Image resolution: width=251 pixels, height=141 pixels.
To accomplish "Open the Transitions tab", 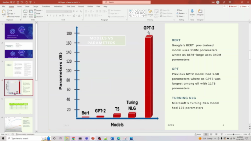I will pos(46,7).
